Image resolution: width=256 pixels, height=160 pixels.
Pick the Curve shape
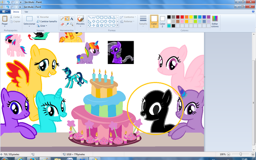click(x=94, y=17)
